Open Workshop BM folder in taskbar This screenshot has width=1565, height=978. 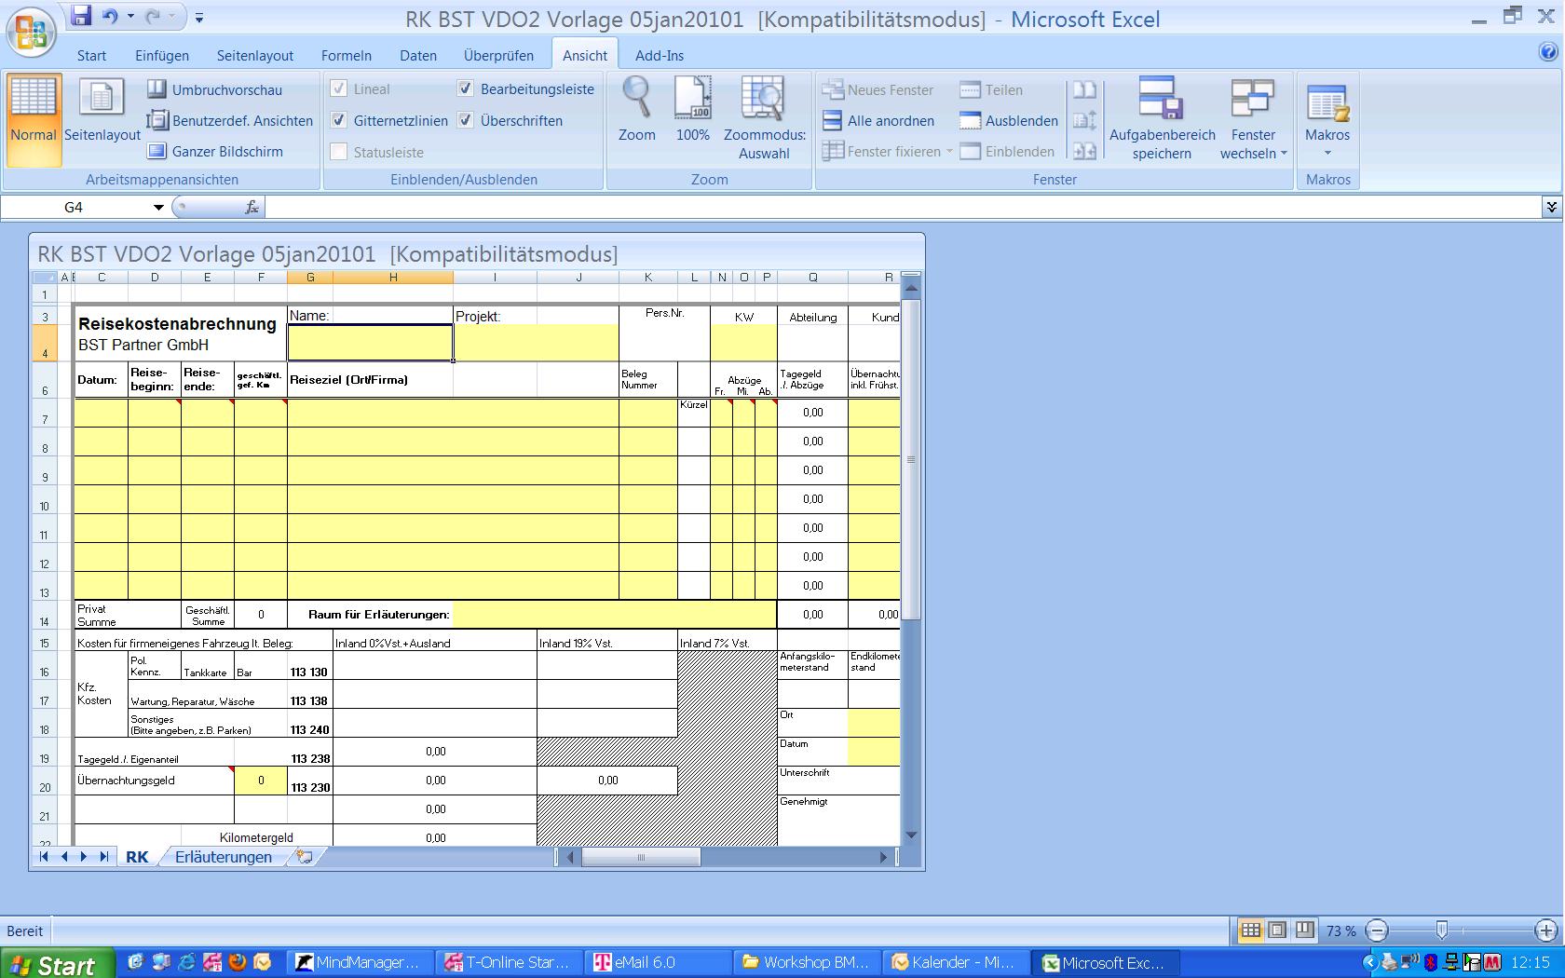tap(807, 962)
